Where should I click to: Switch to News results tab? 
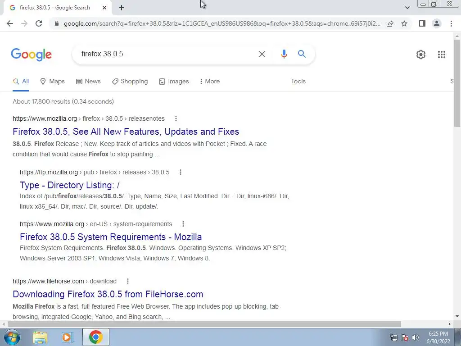tap(88, 82)
